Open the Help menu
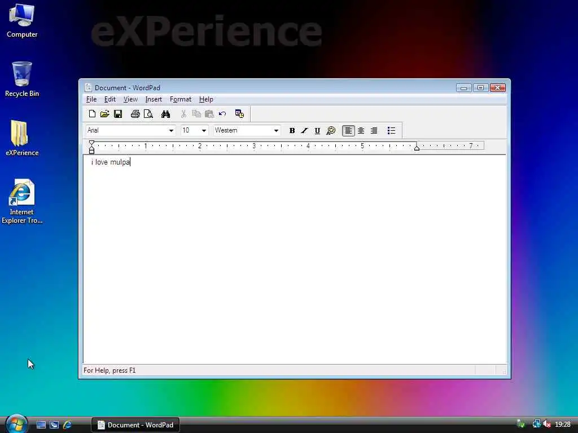 206,99
